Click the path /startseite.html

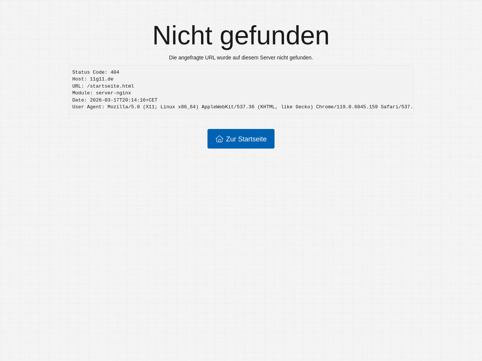coord(110,86)
